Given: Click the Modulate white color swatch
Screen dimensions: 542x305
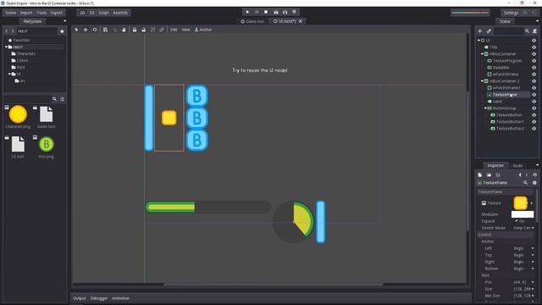Looking at the screenshot, I should 523,214.
